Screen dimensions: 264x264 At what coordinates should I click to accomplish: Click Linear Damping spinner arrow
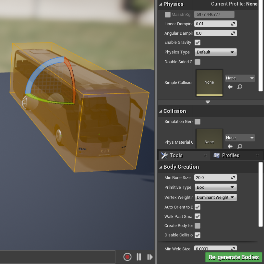pos(233,24)
